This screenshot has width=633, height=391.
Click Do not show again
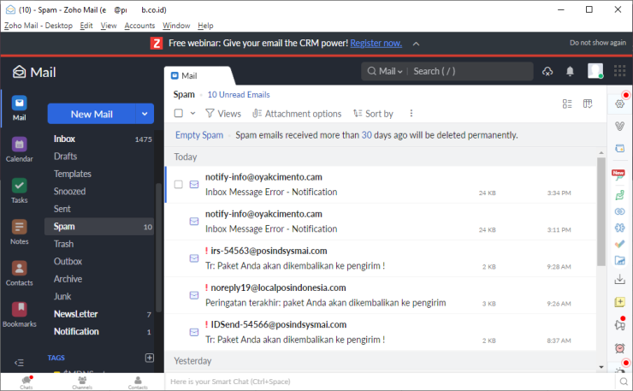coord(597,43)
